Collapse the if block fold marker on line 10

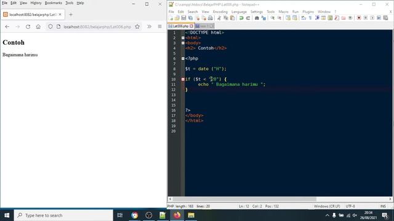pos(183,79)
